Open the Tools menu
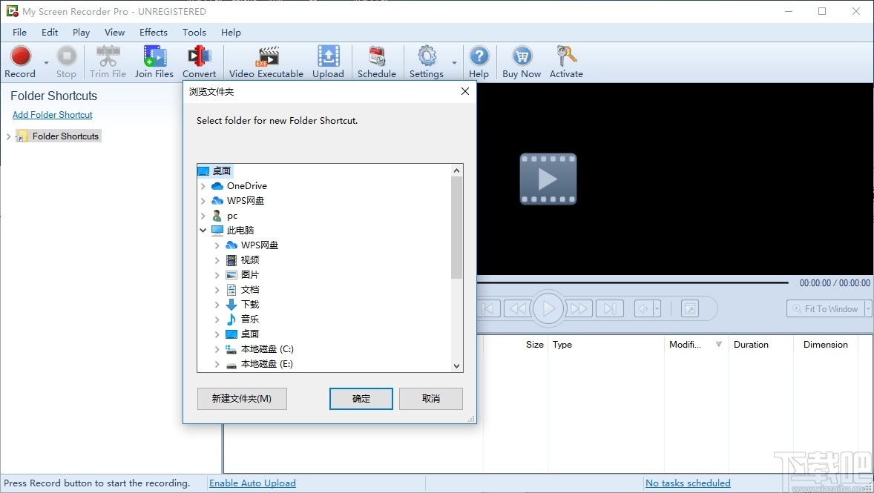Screen dimensions: 874x493 pos(194,32)
